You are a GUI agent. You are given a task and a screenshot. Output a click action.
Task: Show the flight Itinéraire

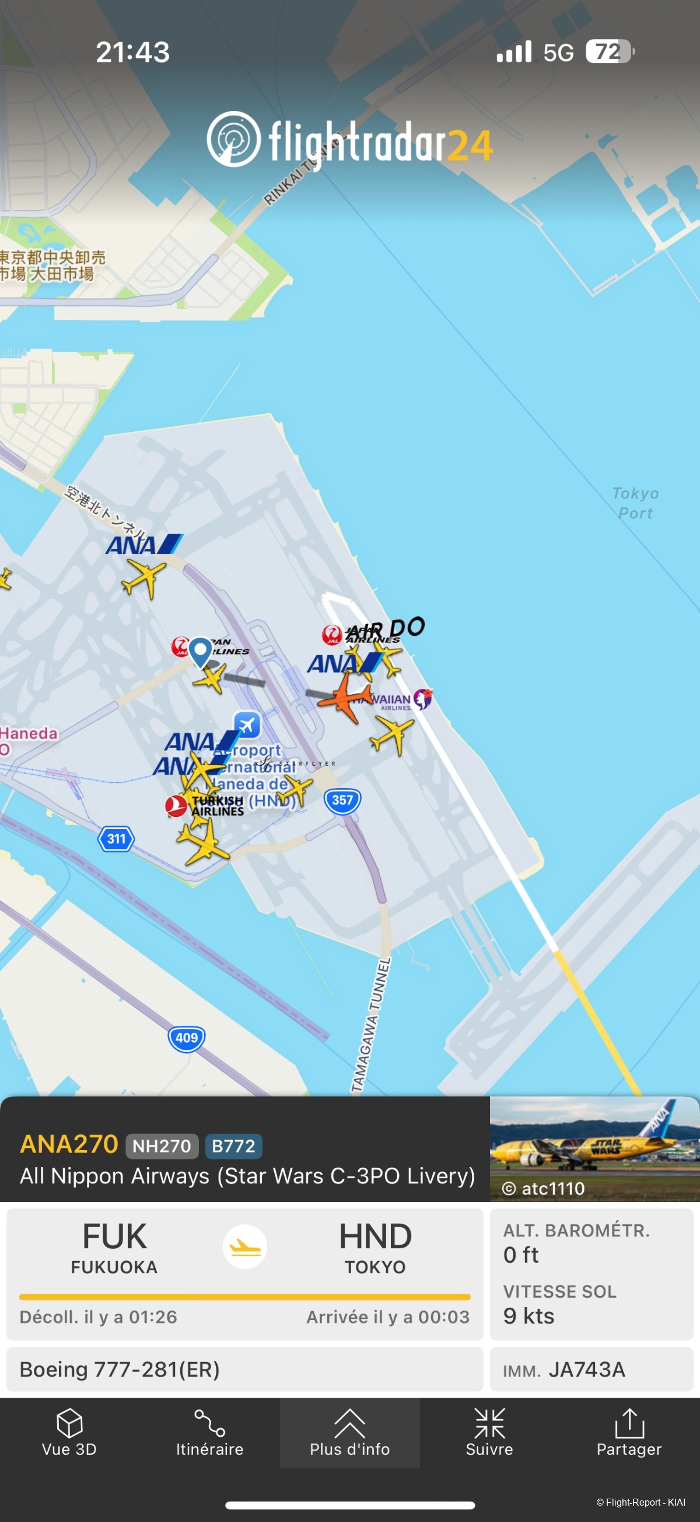(x=209, y=1432)
